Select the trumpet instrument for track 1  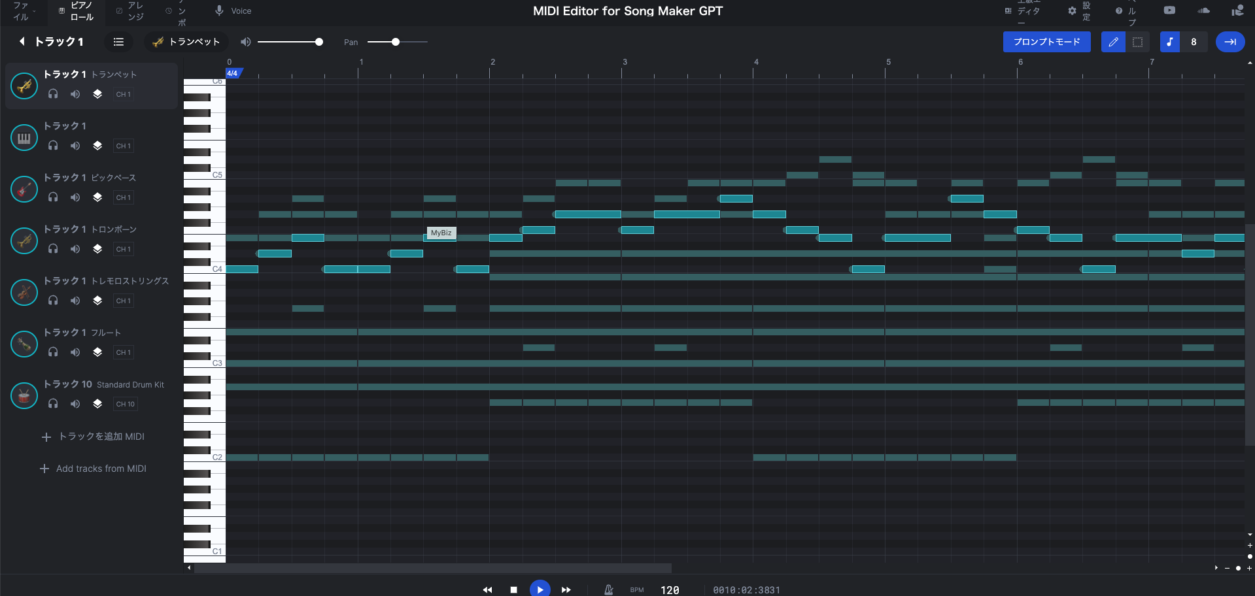pos(185,41)
